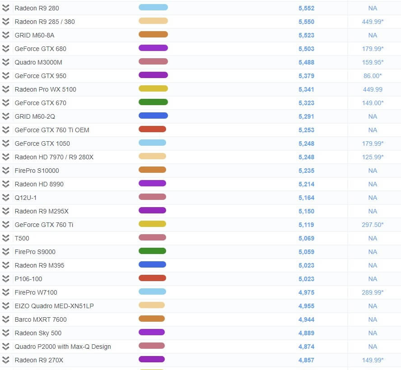
Task: Open the Radeon Pro WX 5100 link
Action: coord(46,89)
